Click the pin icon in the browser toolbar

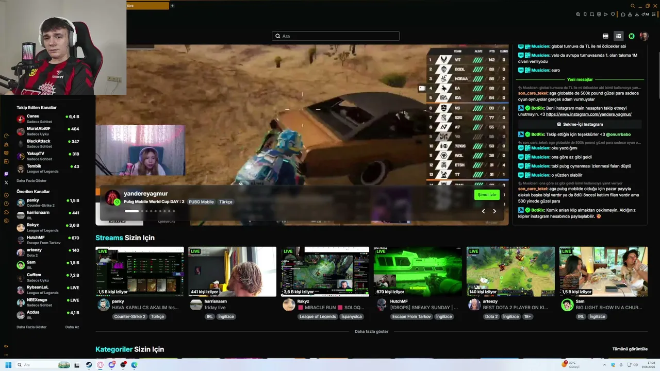[x=585, y=14]
